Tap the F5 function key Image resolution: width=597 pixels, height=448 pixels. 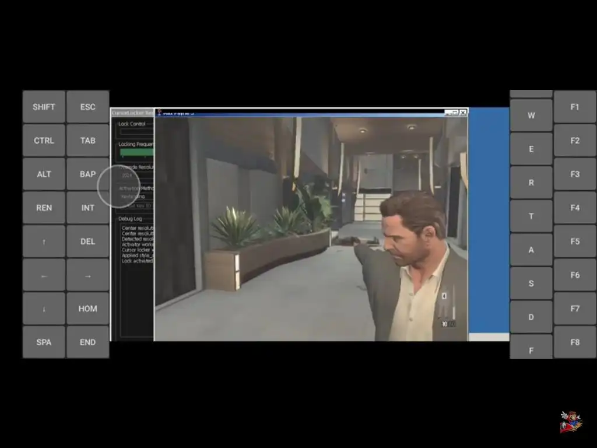[575, 242]
